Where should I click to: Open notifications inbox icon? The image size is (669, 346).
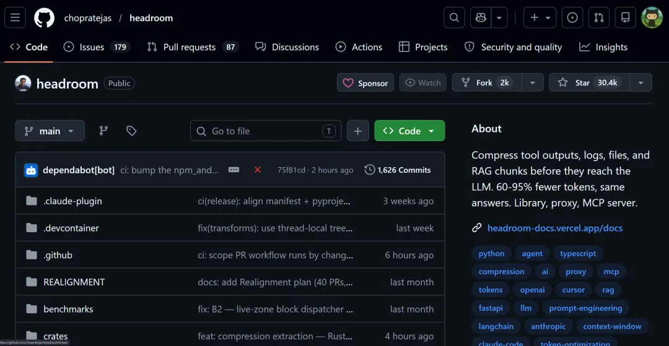626,18
